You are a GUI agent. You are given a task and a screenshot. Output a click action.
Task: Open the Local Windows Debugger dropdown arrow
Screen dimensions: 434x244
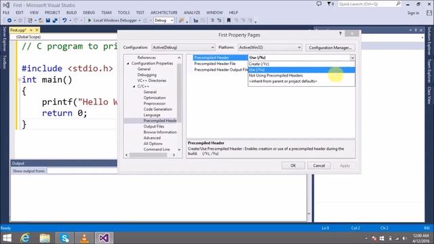point(140,20)
